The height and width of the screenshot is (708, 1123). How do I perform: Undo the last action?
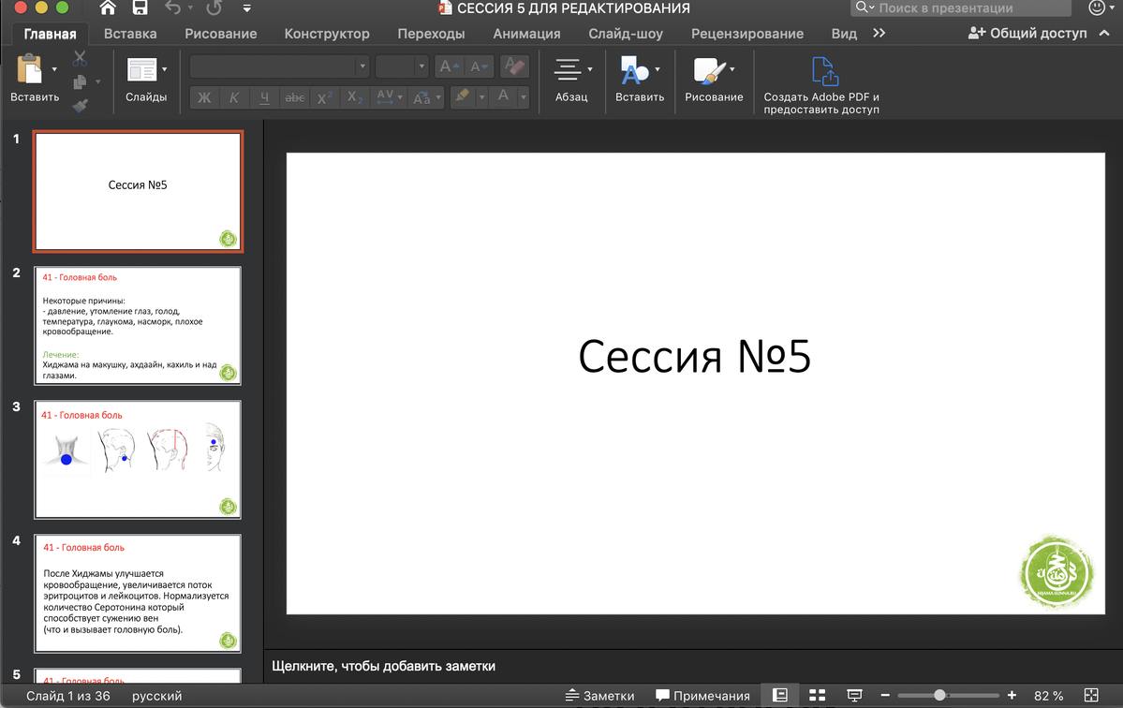click(x=172, y=7)
